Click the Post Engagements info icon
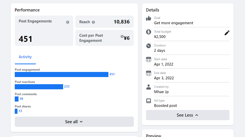Image resolution: width=245 pixels, height=137 pixels. click(x=68, y=22)
